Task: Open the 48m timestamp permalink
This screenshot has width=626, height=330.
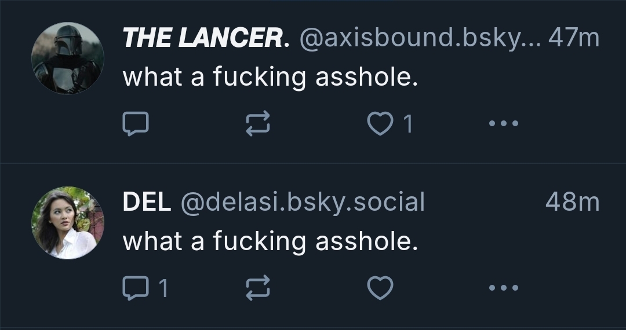Action: coord(572,202)
